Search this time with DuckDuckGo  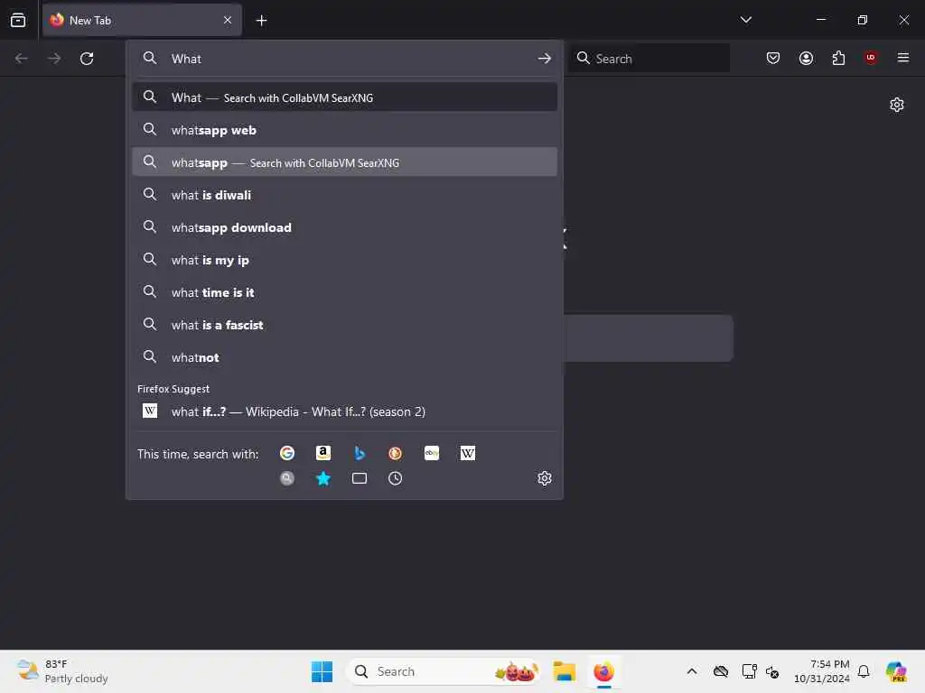click(396, 453)
